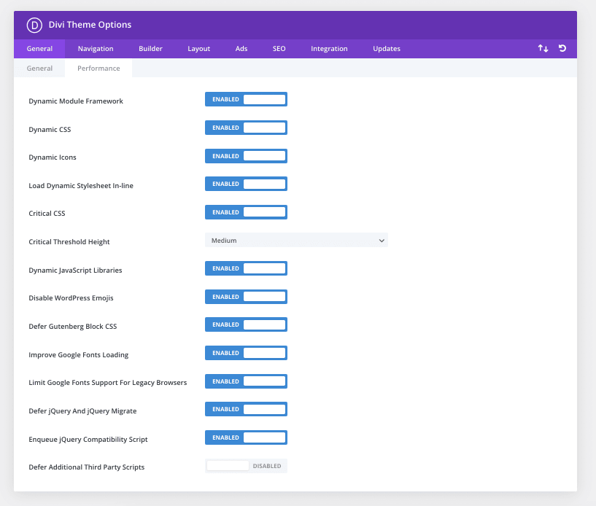596x506 pixels.
Task: Click the Enqueue jQuery Compatibility Script label
Action: pyautogui.click(x=88, y=440)
